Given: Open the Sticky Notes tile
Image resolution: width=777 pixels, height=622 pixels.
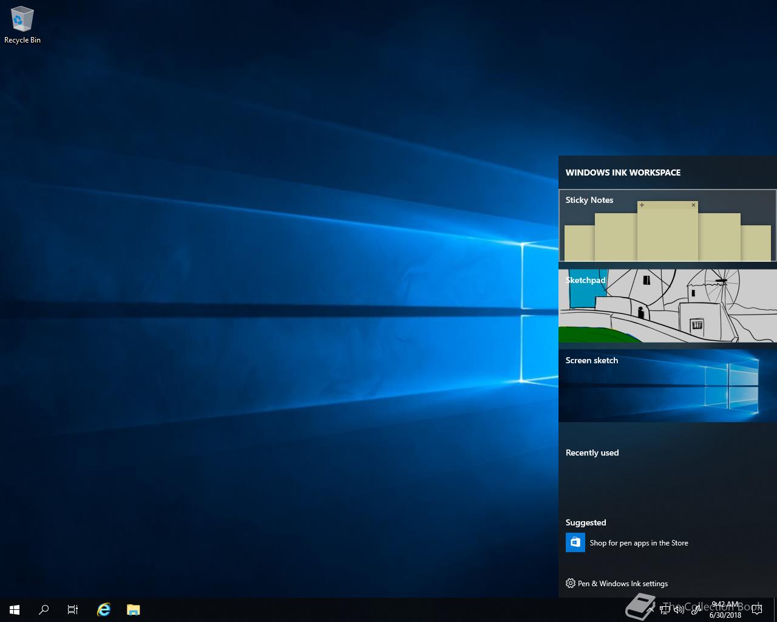Looking at the screenshot, I should pos(667,225).
